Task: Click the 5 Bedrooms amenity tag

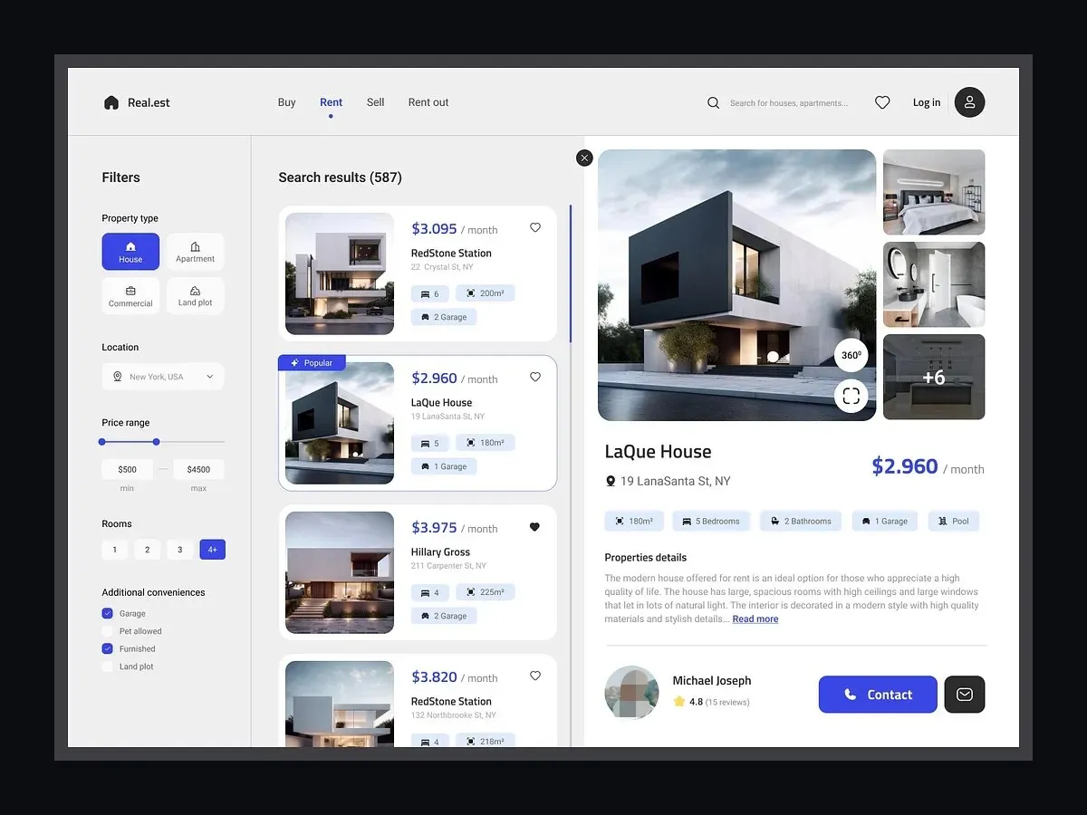Action: point(710,521)
